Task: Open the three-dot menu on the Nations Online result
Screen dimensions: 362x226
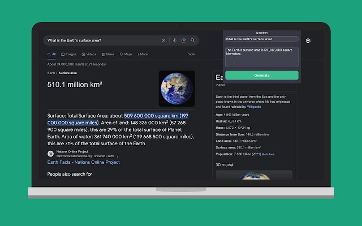Action: click(117, 156)
